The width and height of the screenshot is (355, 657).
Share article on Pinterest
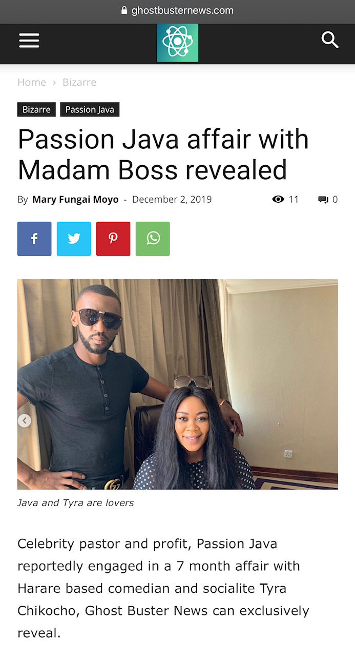pos(113,239)
